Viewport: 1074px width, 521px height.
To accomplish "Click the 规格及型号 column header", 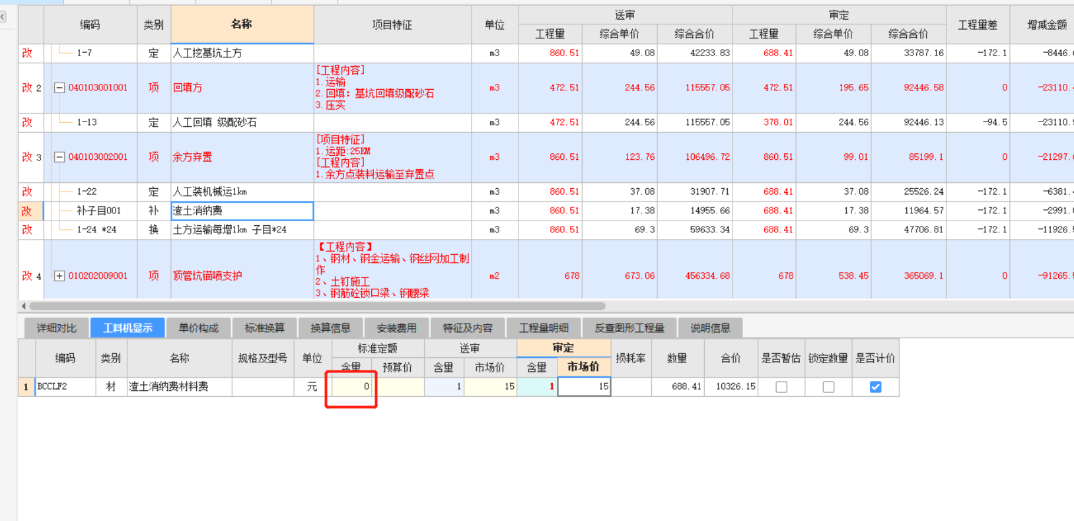I will [x=263, y=358].
